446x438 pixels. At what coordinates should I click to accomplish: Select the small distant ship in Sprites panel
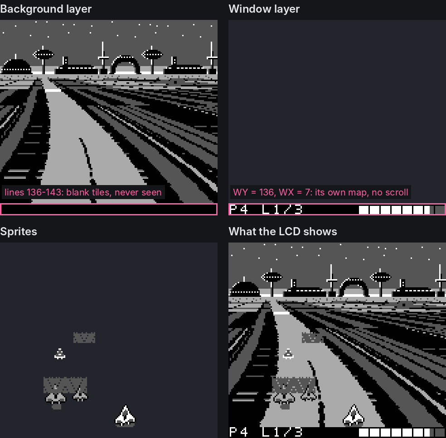click(60, 354)
